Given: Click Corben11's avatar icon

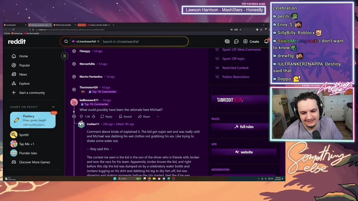Looking at the screenshot, I should pyautogui.click(x=81, y=124).
